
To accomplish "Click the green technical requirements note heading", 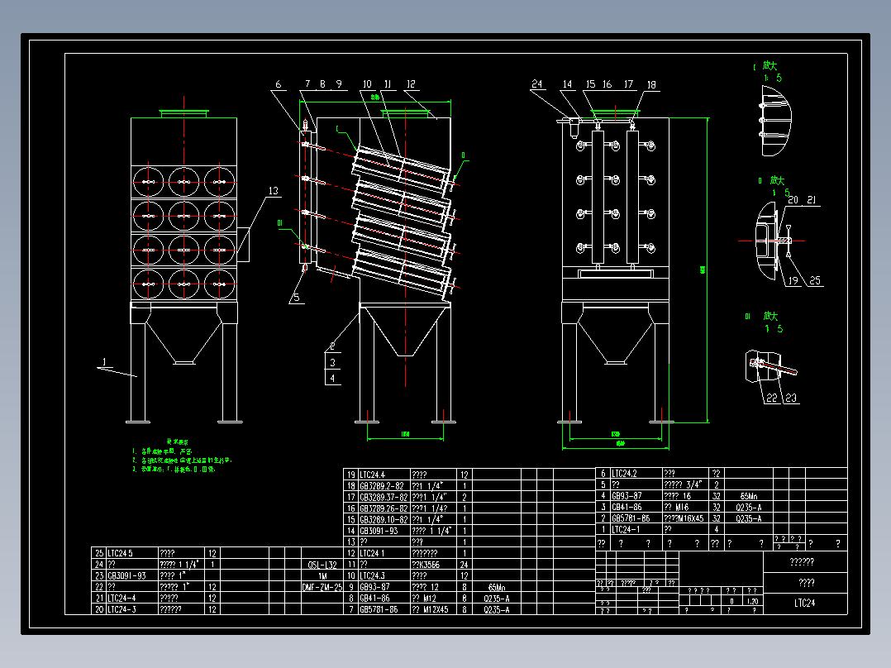I will [x=177, y=441].
